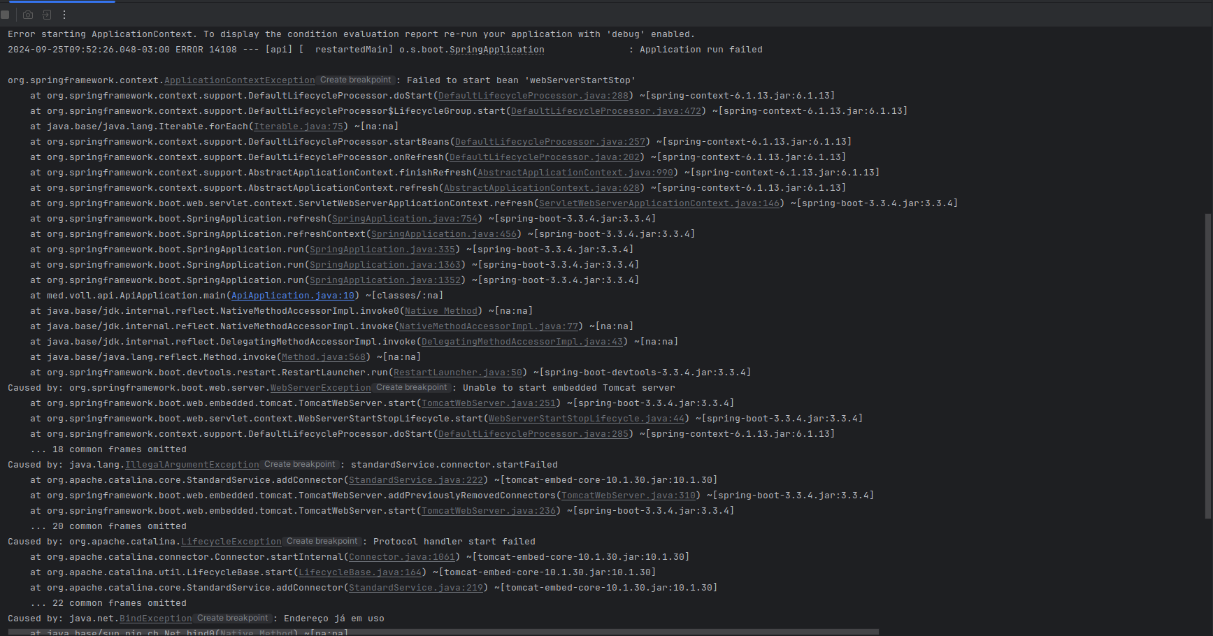Click Create breakpoint next to BindException
The height and width of the screenshot is (636, 1213).
(x=233, y=619)
